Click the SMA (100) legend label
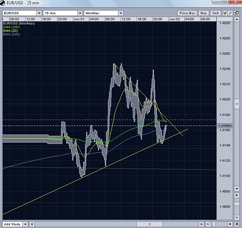This screenshot has height=228, width=242. 11,27
